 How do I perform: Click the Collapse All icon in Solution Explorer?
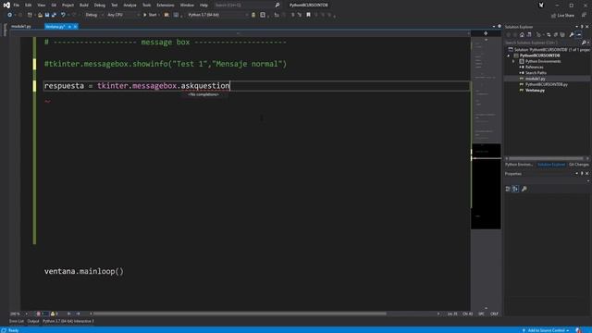[x=555, y=35]
